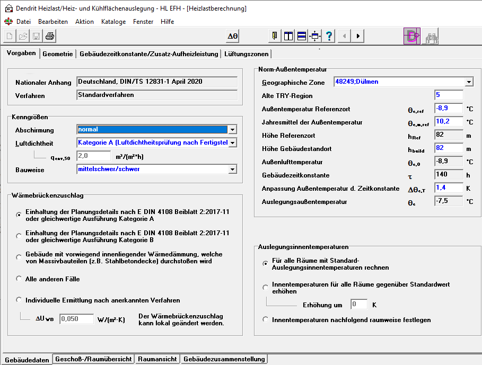Open the Aktion menu
Screen dimensions: 482x365
tap(84, 22)
